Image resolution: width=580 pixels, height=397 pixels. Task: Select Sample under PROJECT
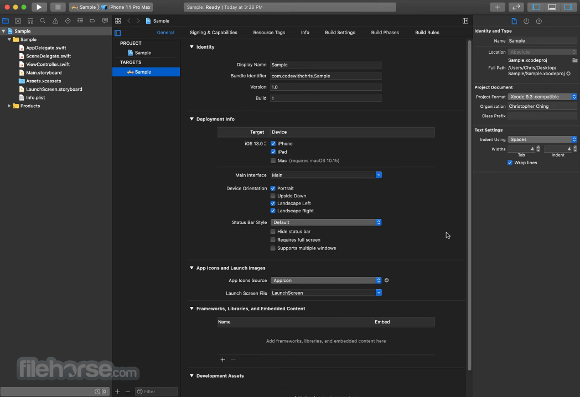[143, 53]
